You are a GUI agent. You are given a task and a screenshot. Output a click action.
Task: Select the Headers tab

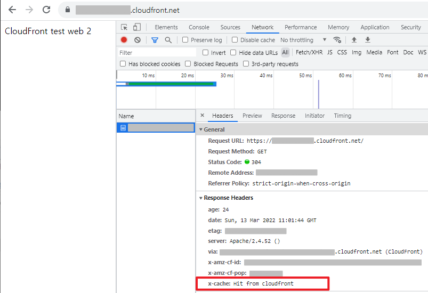pyautogui.click(x=223, y=116)
